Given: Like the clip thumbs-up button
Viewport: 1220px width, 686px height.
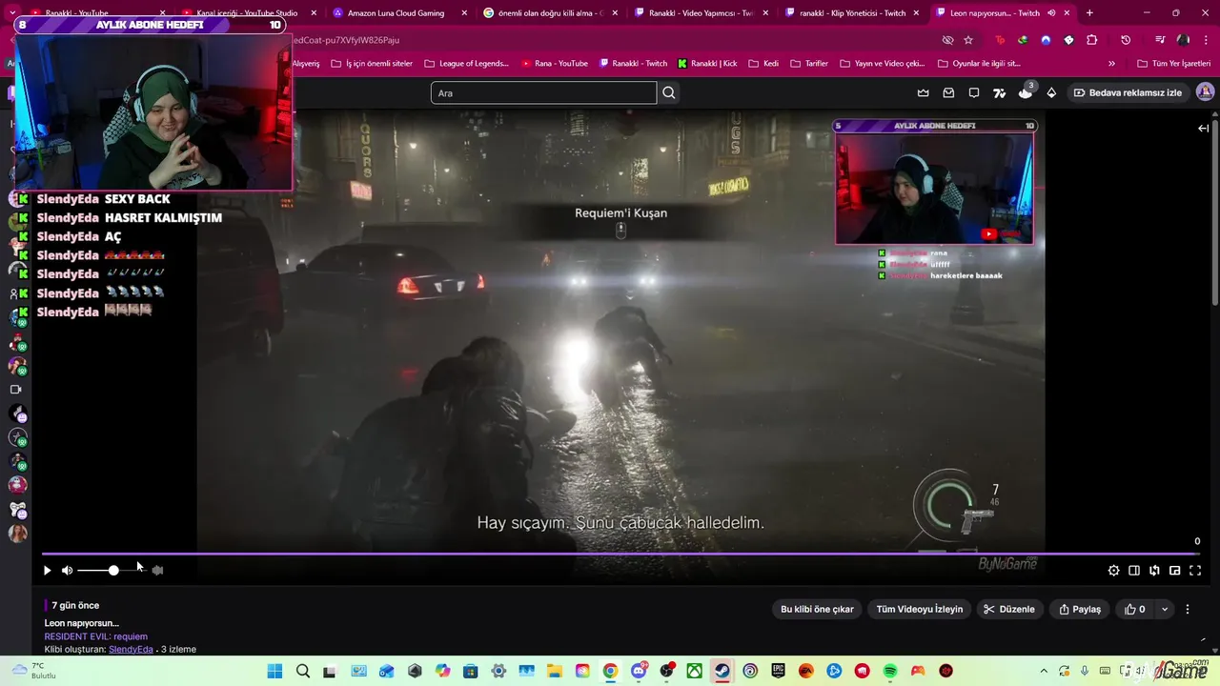Looking at the screenshot, I should [x=1134, y=609].
